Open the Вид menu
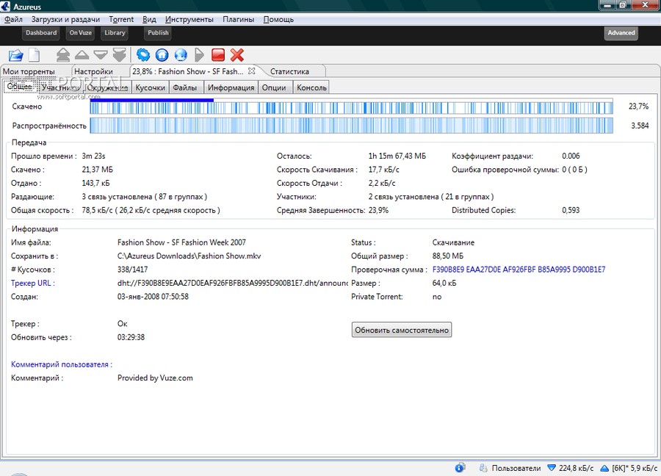 click(149, 19)
